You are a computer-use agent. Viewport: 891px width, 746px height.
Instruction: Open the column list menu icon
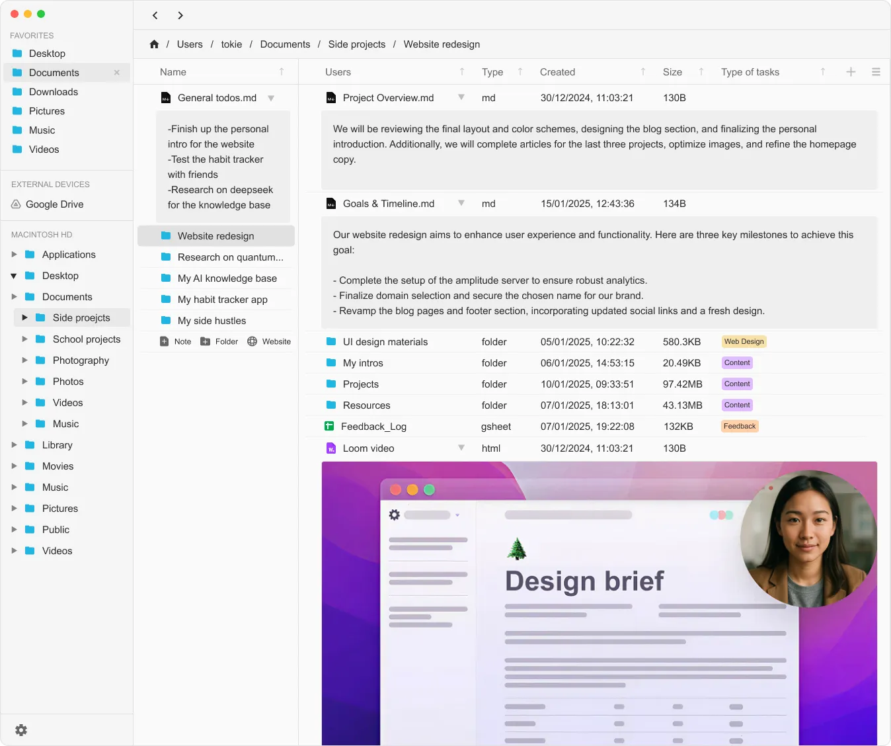tap(876, 72)
